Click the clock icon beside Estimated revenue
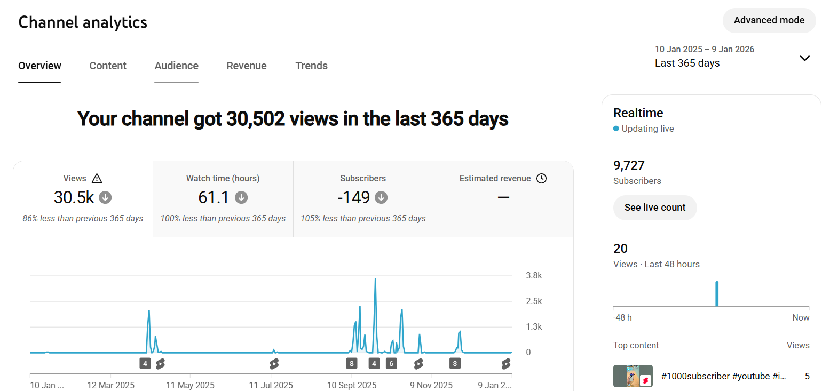This screenshot has height=391, width=830. click(x=541, y=179)
